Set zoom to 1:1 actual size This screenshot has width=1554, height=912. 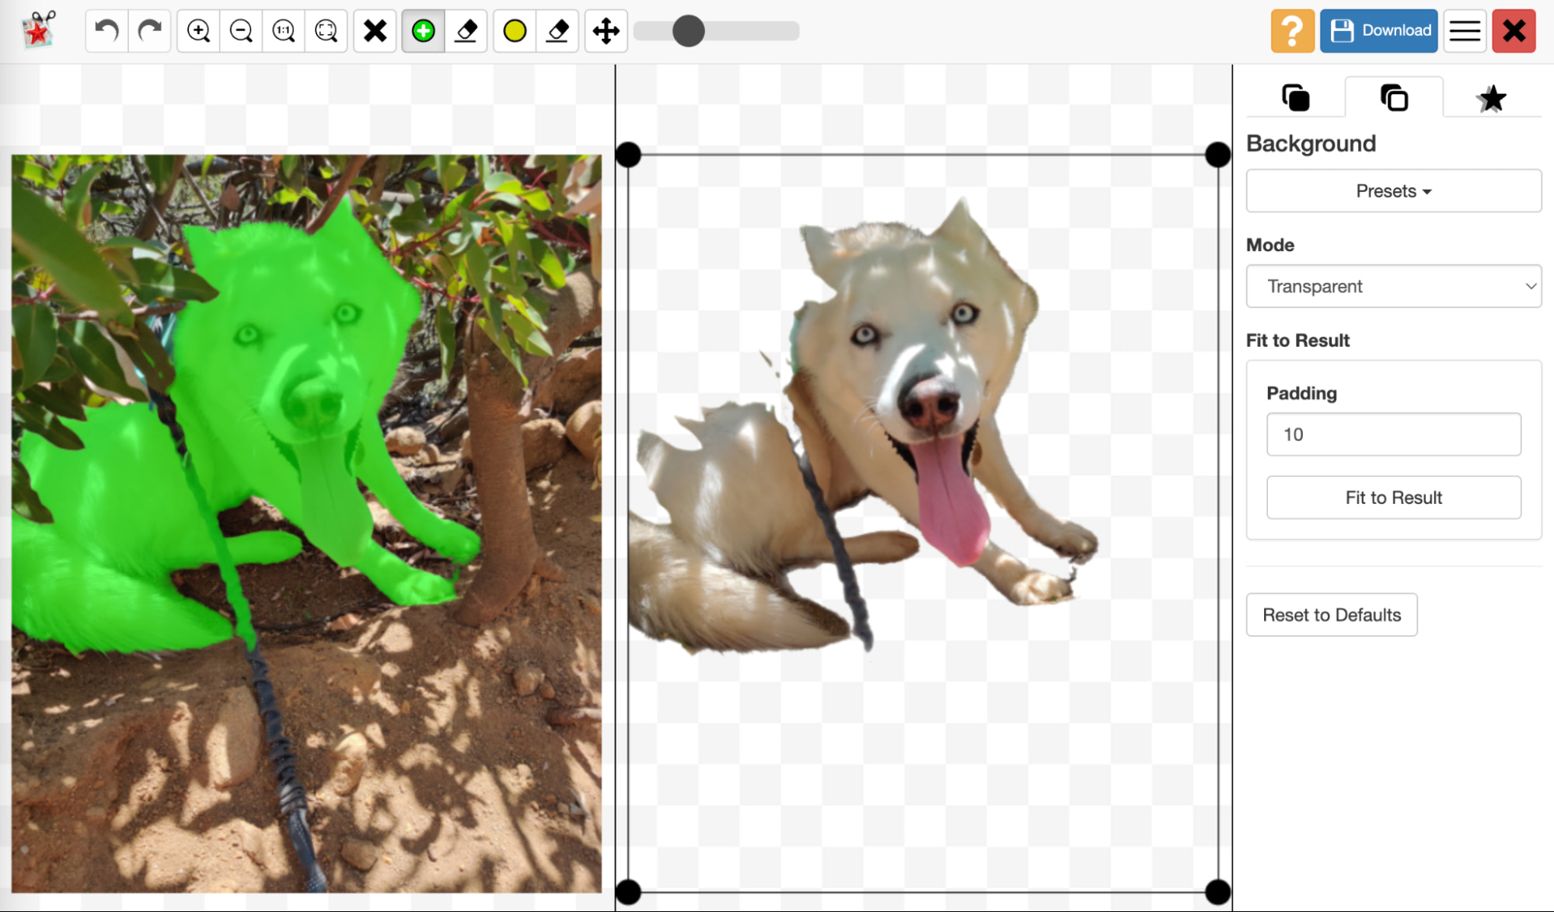[x=284, y=31]
